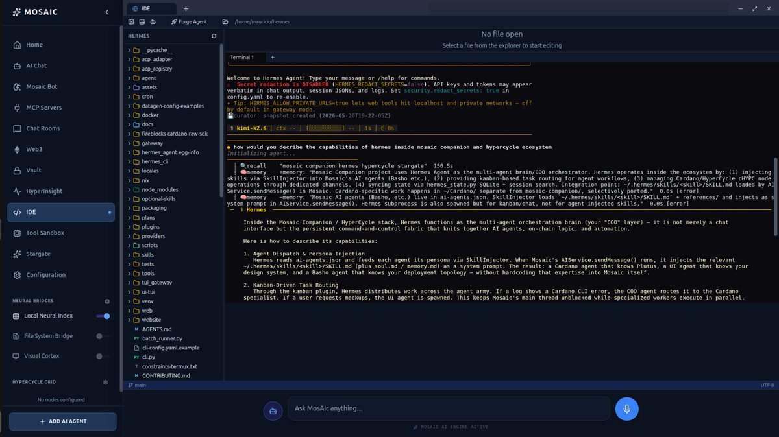Add a new tab next to IDE
The image size is (779, 437).
[x=186, y=8]
